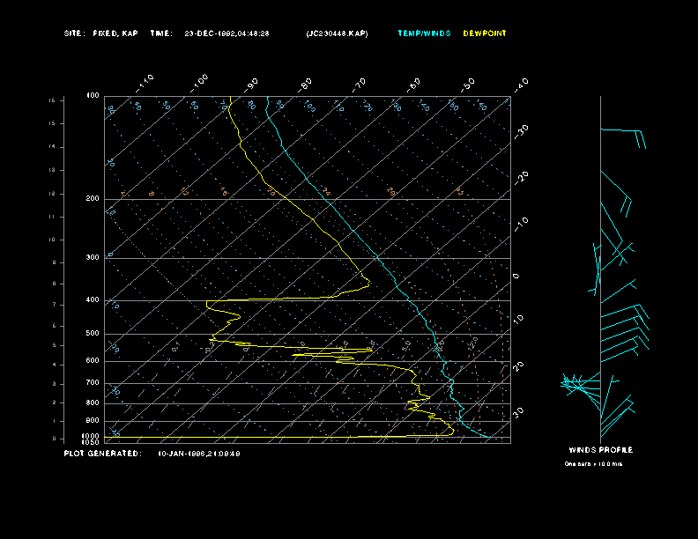Click the -100 temperature axis label

tap(199, 84)
